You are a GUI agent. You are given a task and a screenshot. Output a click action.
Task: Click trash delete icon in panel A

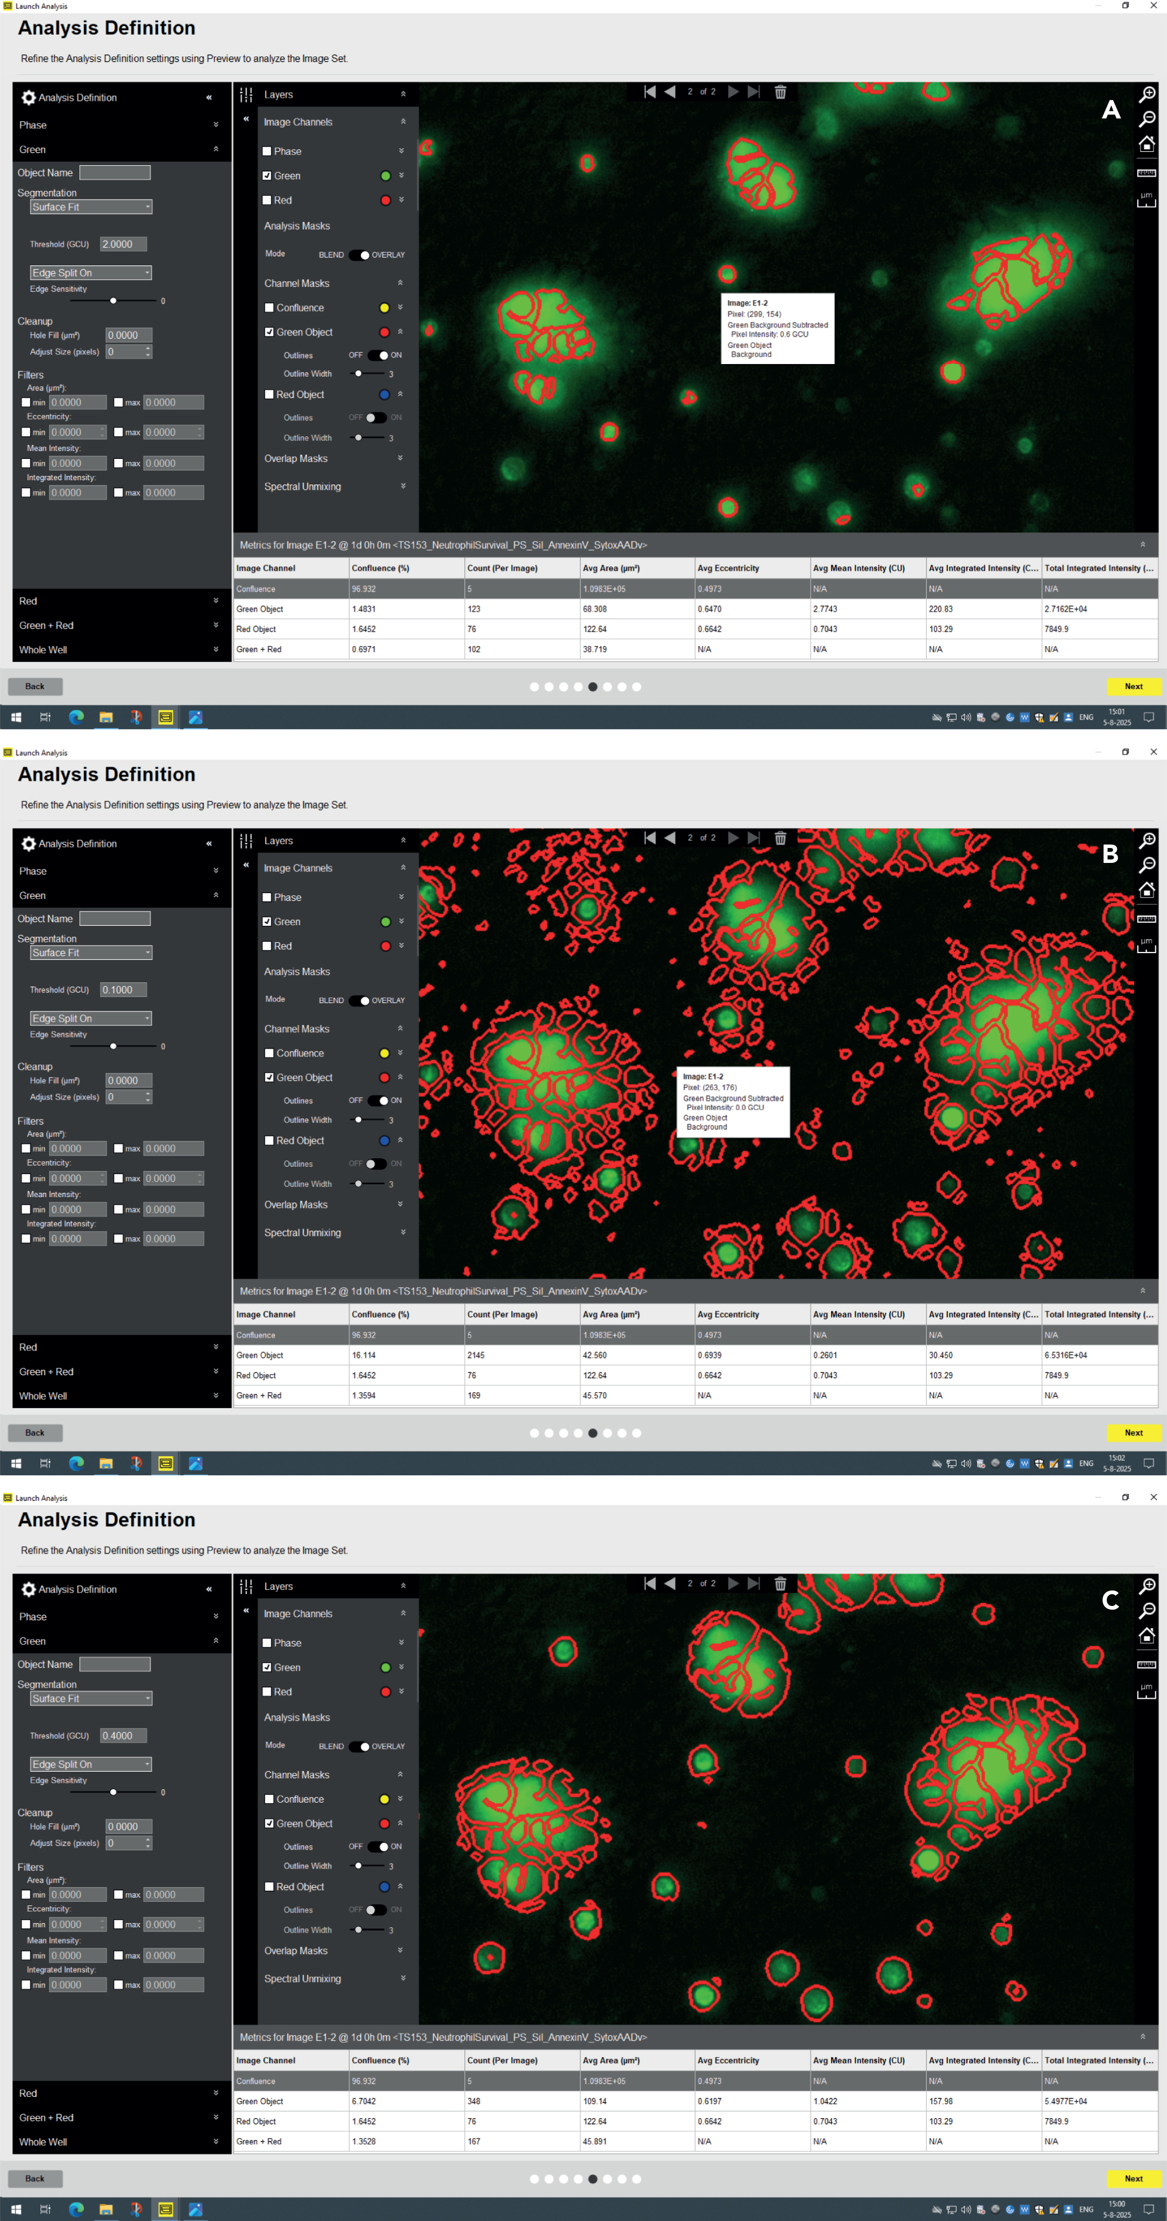(x=780, y=91)
